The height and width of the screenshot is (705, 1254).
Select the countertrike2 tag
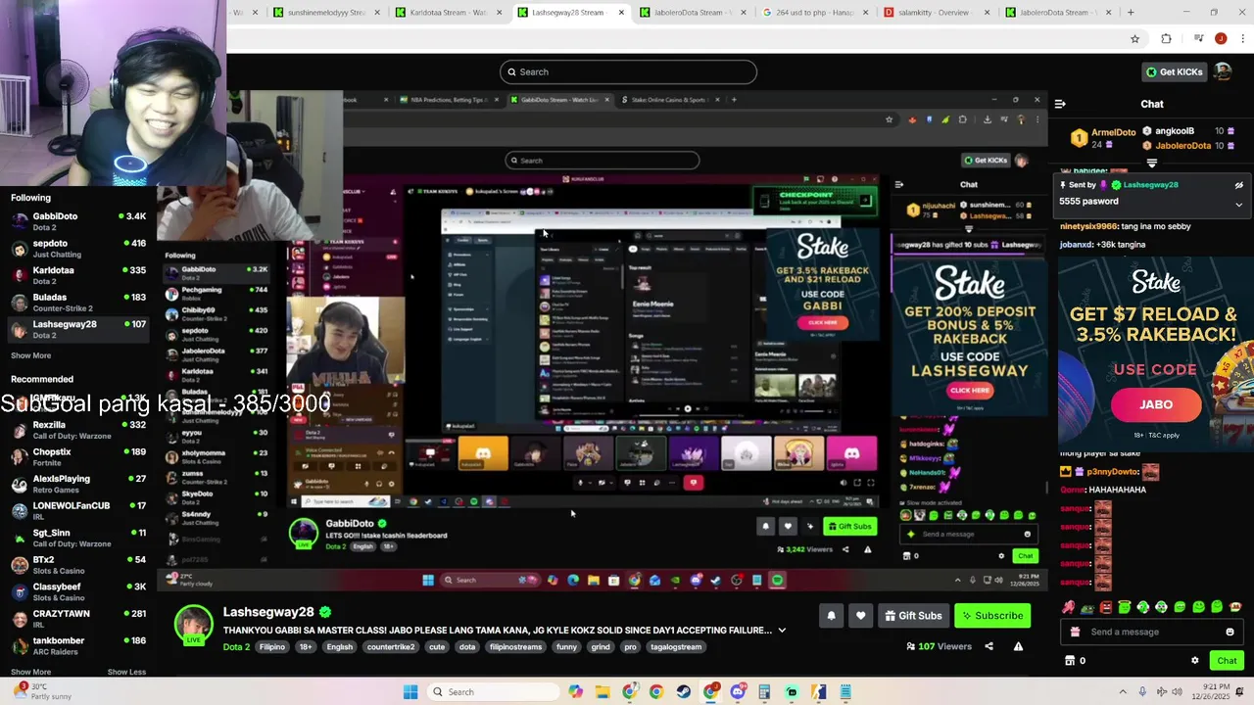pyautogui.click(x=390, y=647)
